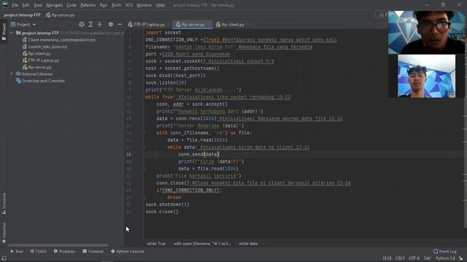
Task: Click the read-only lock icon in status bar
Action: click(x=460, y=258)
